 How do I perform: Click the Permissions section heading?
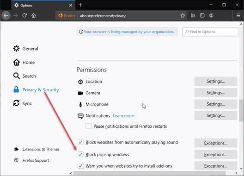[91, 70]
